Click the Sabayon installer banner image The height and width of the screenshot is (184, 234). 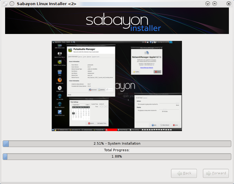[117, 21]
